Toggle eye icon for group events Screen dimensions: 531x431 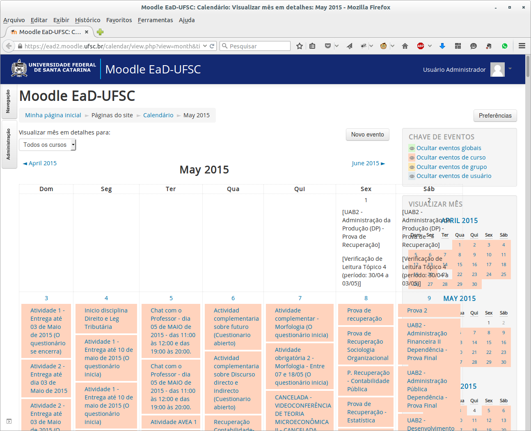[x=412, y=167]
